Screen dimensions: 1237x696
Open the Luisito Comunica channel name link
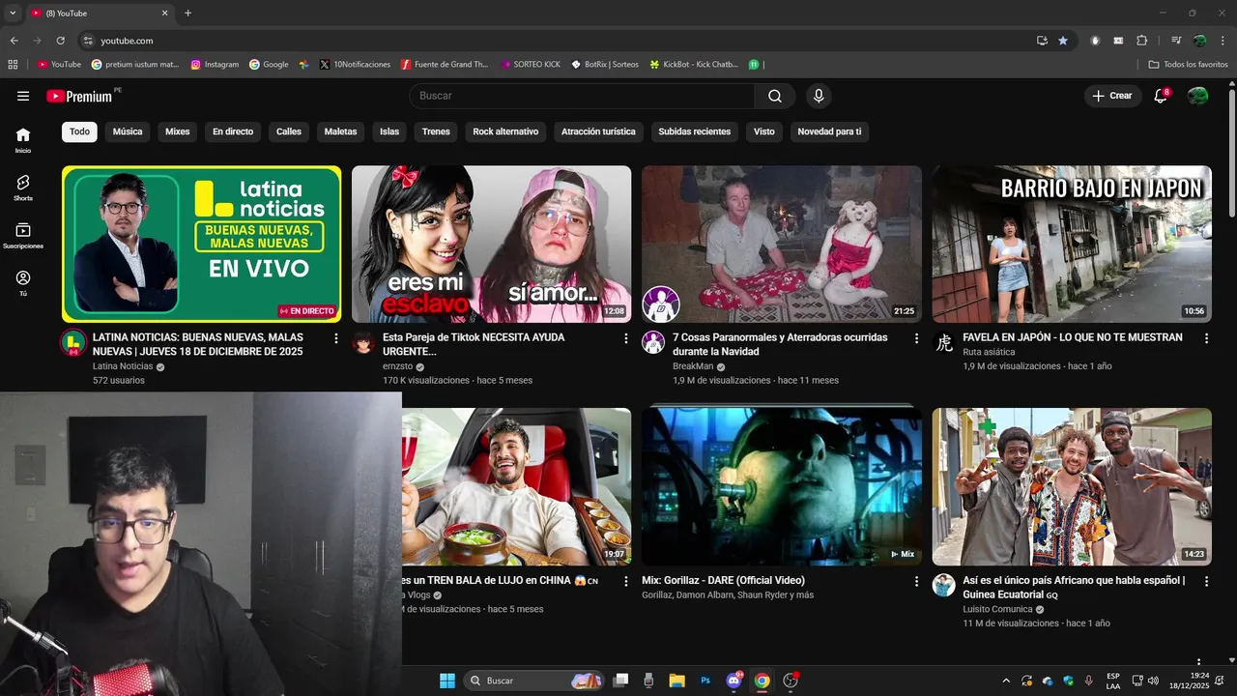tap(997, 610)
